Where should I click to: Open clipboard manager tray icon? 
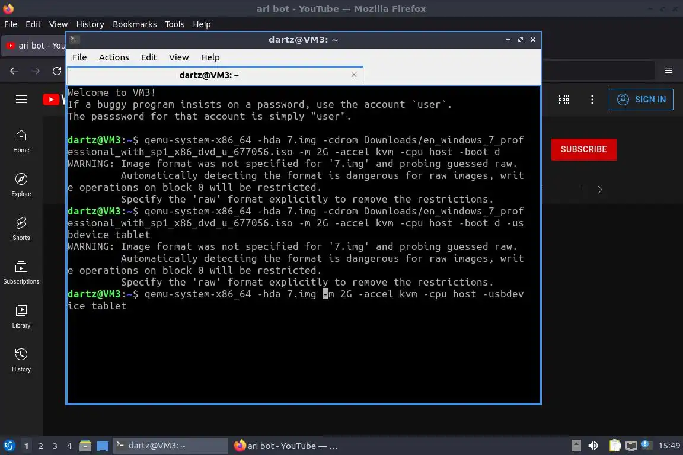point(615,446)
